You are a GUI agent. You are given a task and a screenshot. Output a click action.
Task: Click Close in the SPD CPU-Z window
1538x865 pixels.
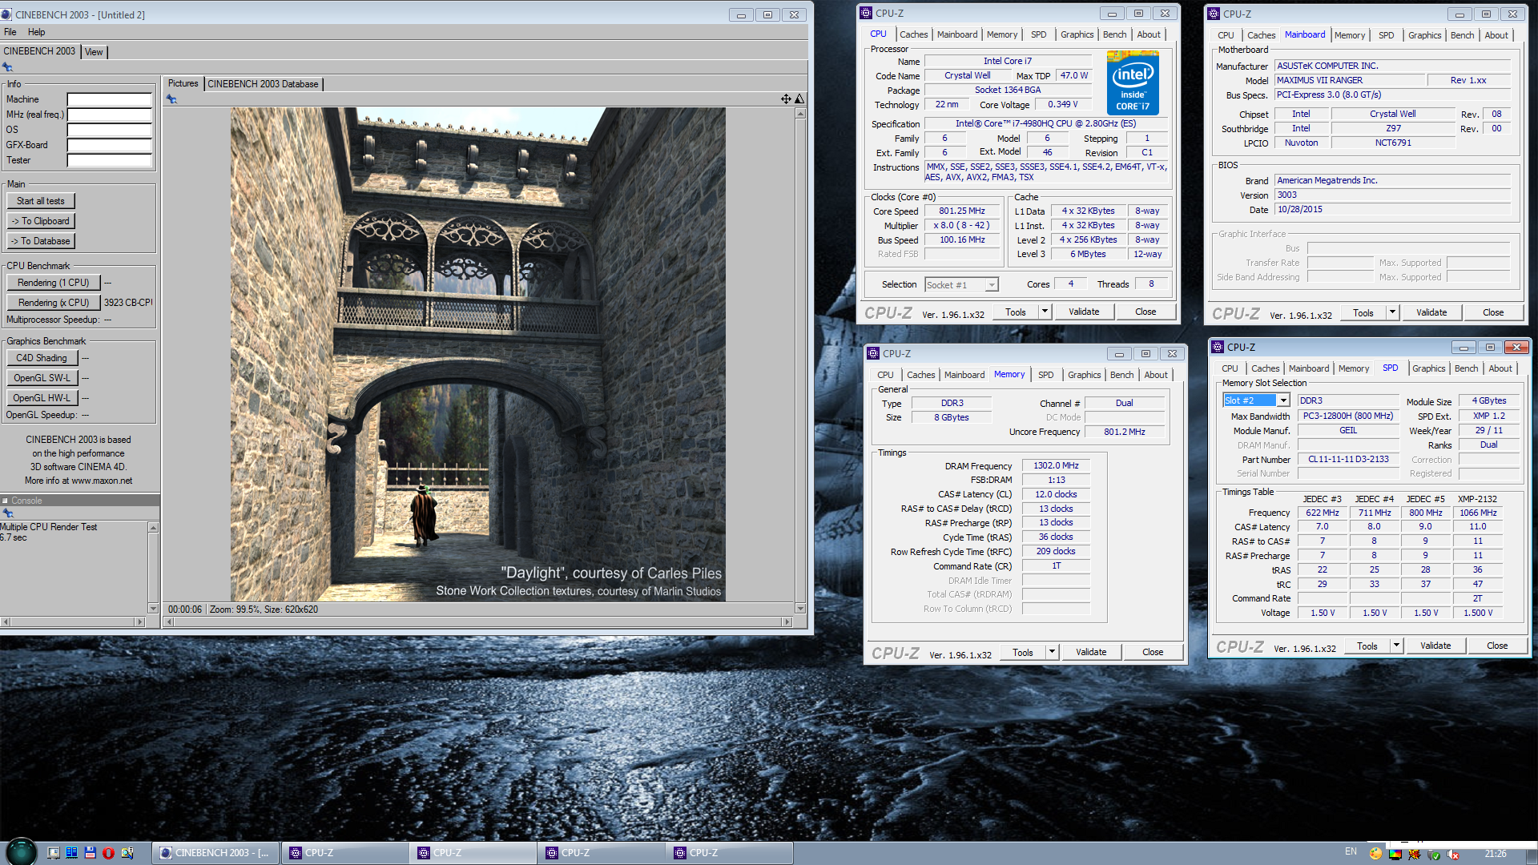pyautogui.click(x=1496, y=646)
